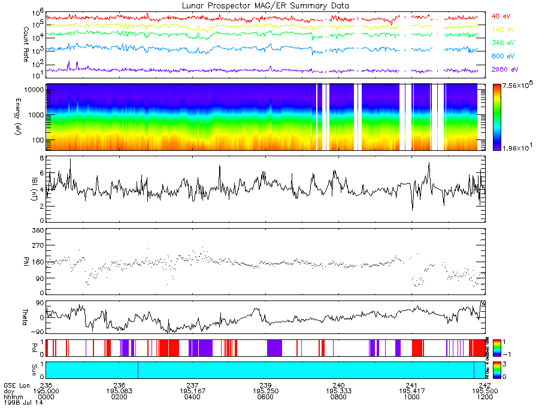Click the '1998 Jul 14' date text
This screenshot has width=539, height=419.
tap(24, 402)
